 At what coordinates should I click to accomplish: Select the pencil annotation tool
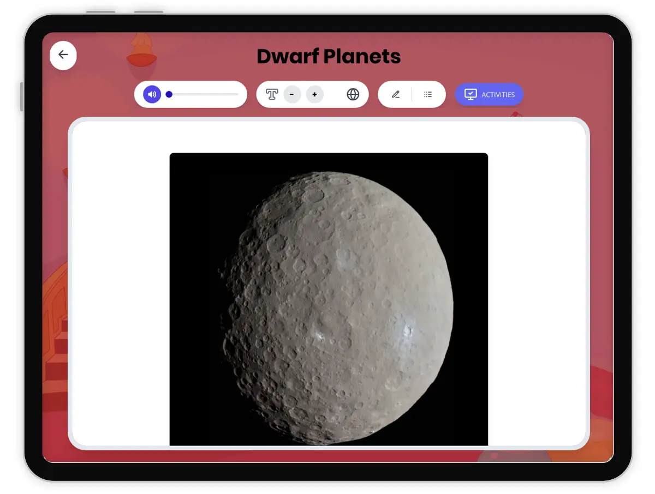396,94
